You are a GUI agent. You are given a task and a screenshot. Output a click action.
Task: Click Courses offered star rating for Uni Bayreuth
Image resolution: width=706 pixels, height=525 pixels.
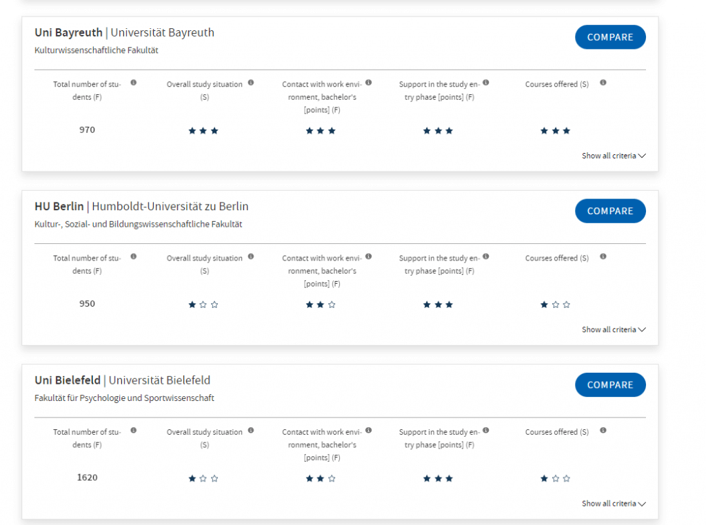(556, 131)
